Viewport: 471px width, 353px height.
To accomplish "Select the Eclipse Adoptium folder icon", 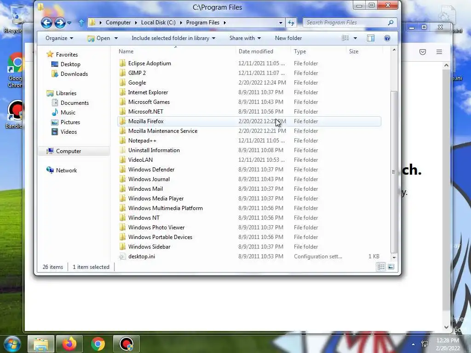I will (122, 63).
